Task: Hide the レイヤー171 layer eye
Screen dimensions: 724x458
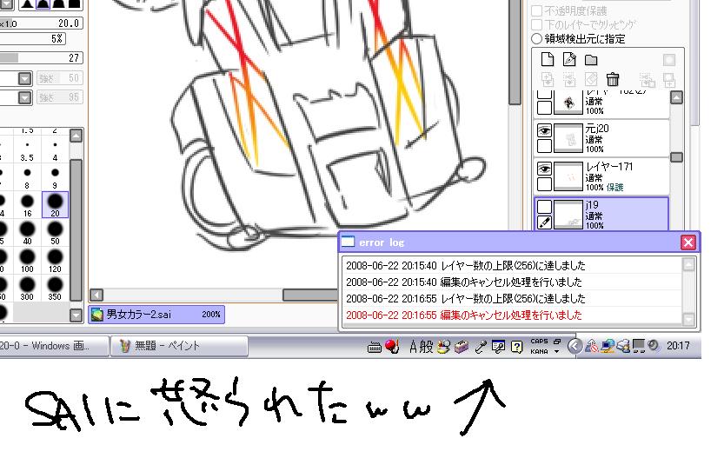Action: (x=544, y=169)
